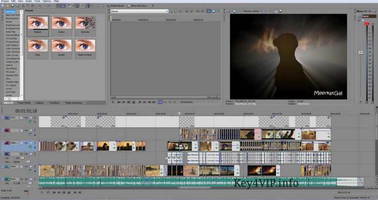
Task: Cut selection with the scissors icon
Action: tap(23, 5)
